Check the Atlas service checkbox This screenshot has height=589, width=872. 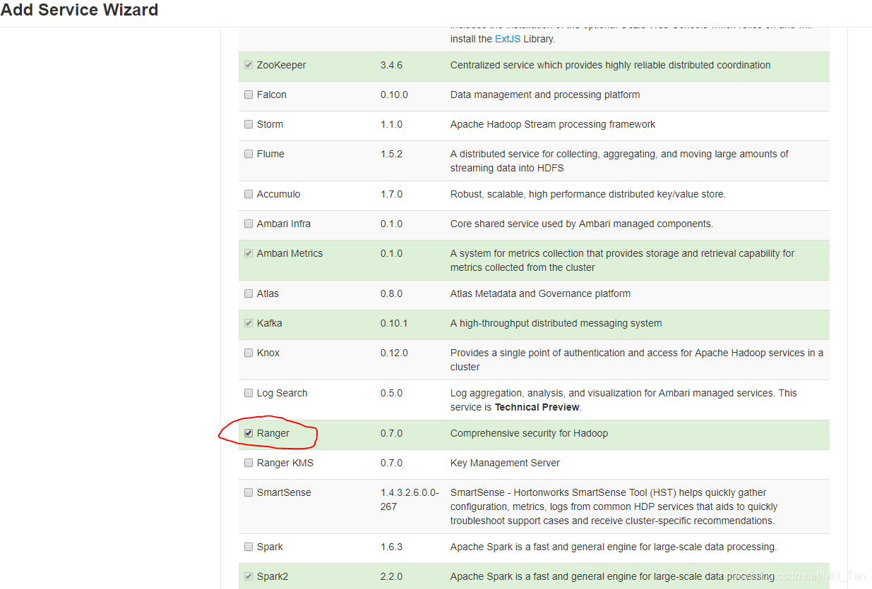pyautogui.click(x=249, y=293)
